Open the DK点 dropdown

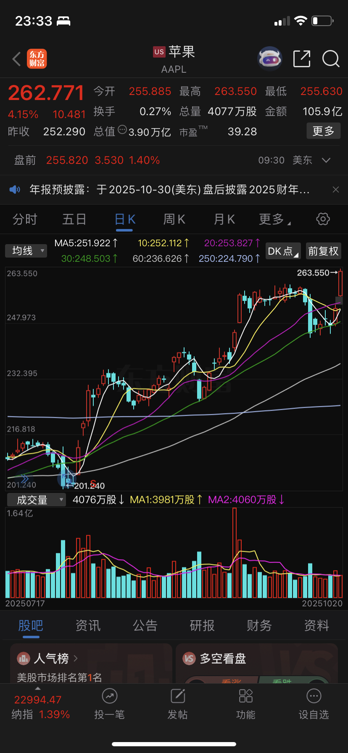[x=284, y=251]
